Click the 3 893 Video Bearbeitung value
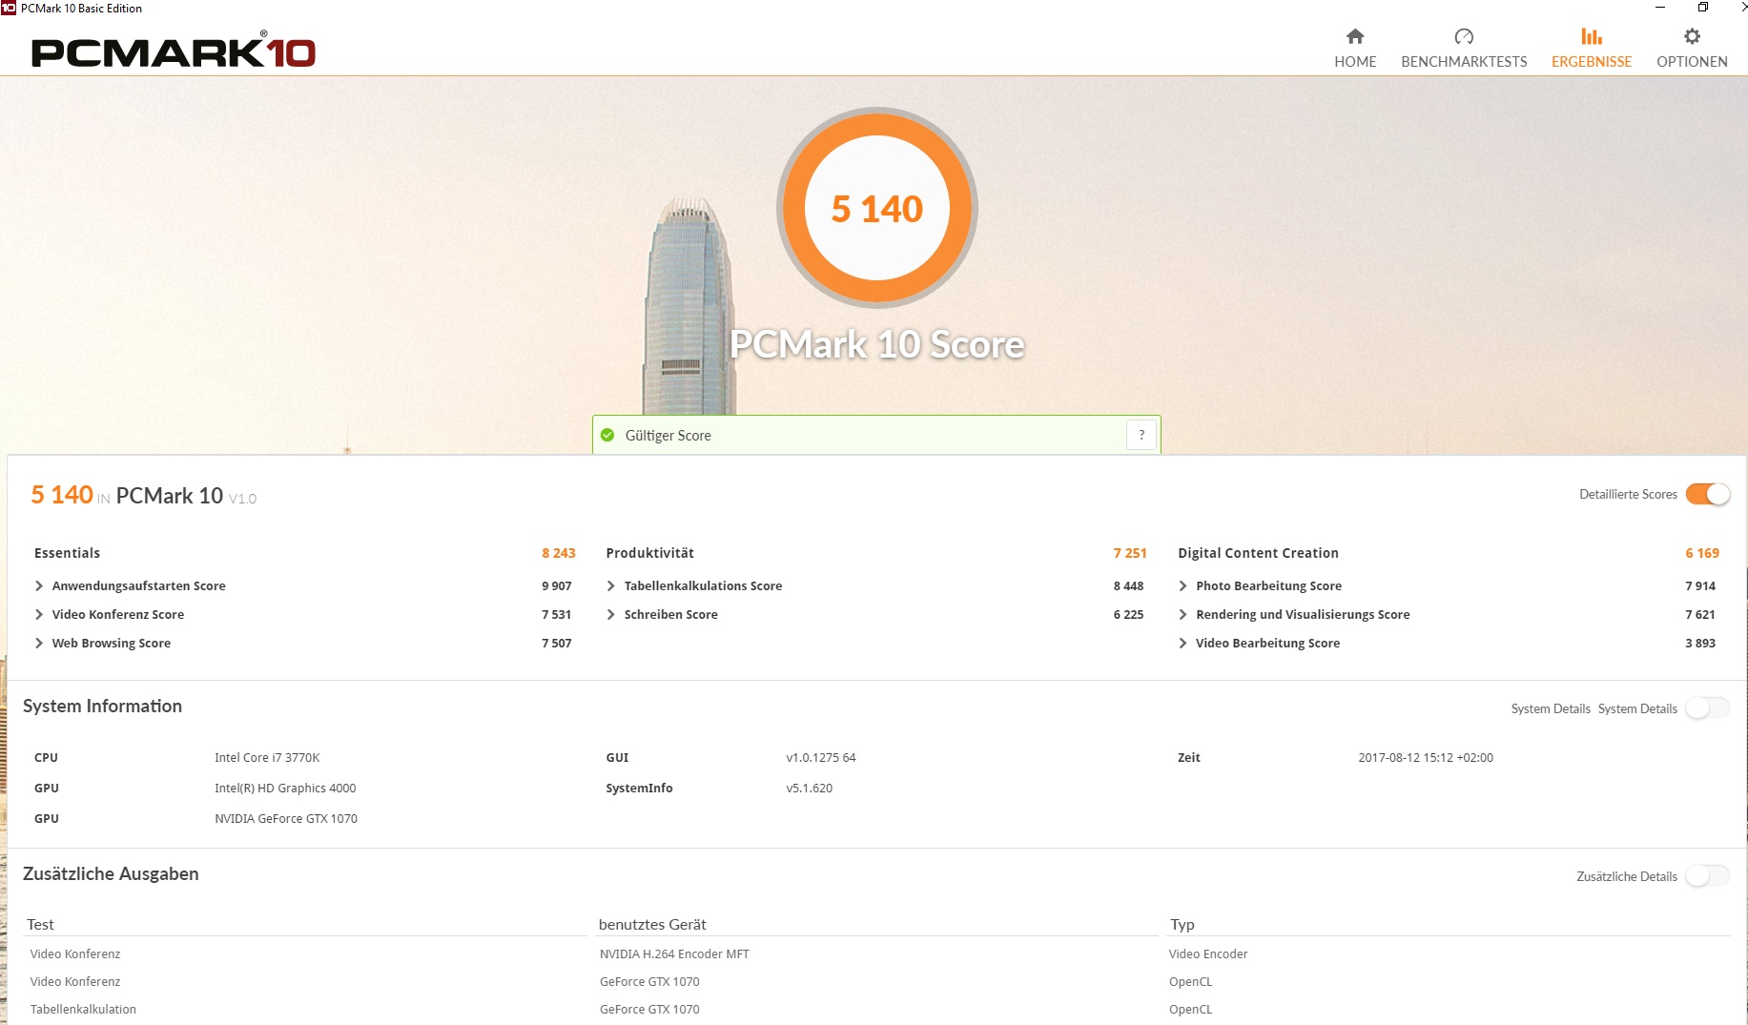Screen dimensions: 1748x1025 pos(1700,644)
